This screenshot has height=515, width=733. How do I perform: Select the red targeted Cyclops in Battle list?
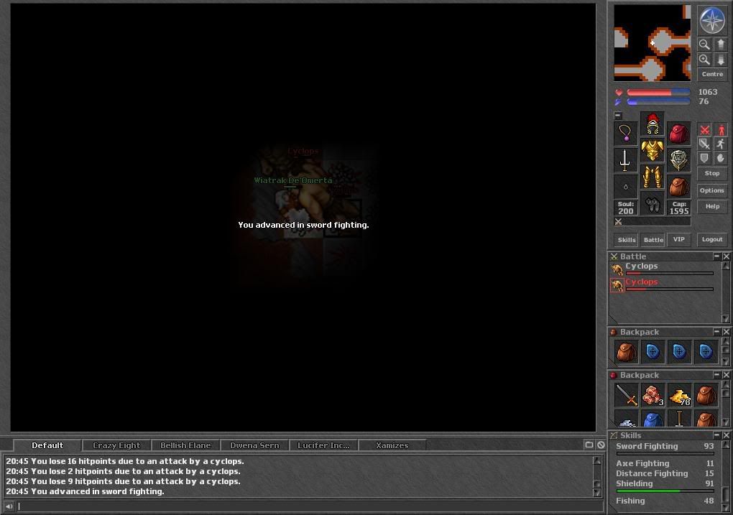click(664, 284)
